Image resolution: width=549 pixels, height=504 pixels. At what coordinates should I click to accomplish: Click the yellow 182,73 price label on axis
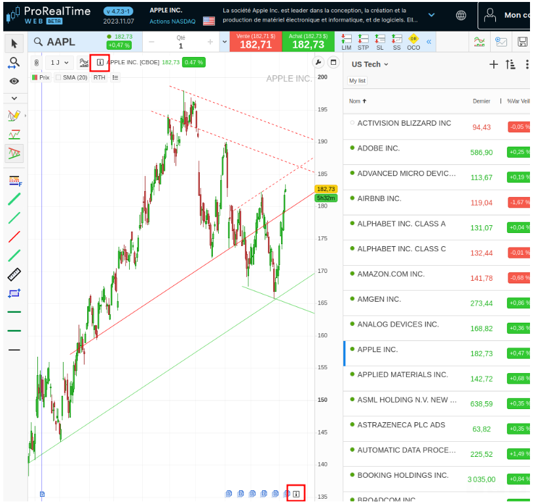[326, 189]
